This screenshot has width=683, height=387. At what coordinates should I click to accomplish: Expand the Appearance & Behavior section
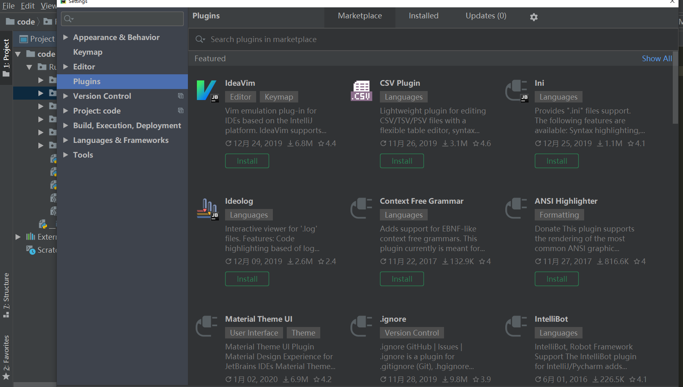(x=66, y=37)
